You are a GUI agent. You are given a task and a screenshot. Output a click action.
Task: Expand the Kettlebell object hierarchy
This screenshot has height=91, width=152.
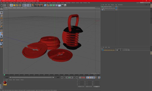[102, 8]
